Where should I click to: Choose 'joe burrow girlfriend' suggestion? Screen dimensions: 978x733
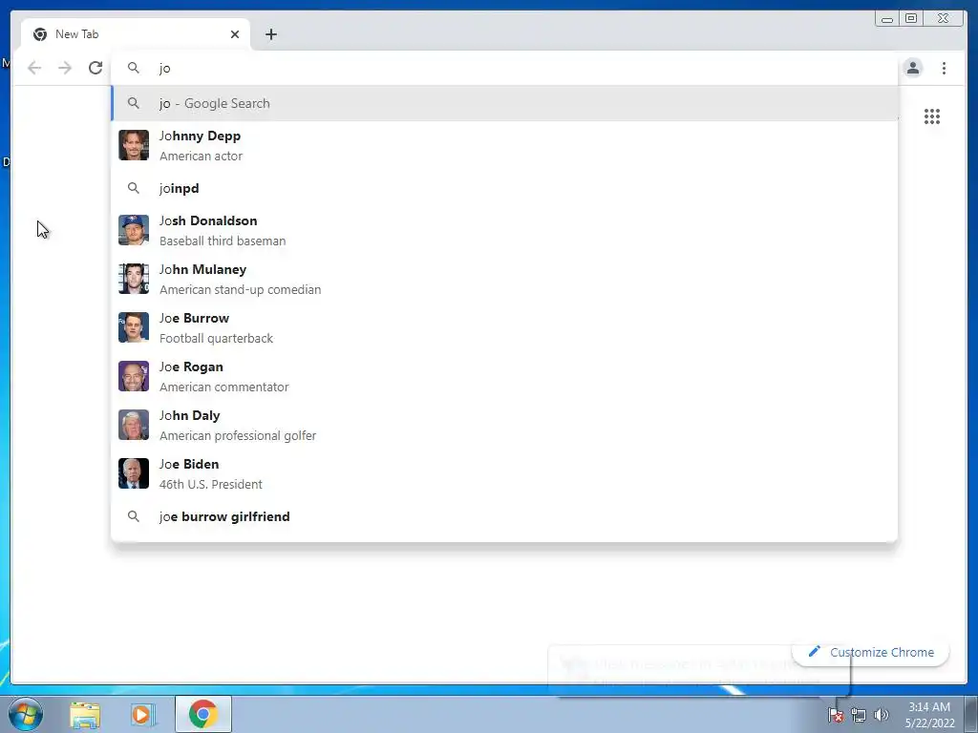(504, 516)
